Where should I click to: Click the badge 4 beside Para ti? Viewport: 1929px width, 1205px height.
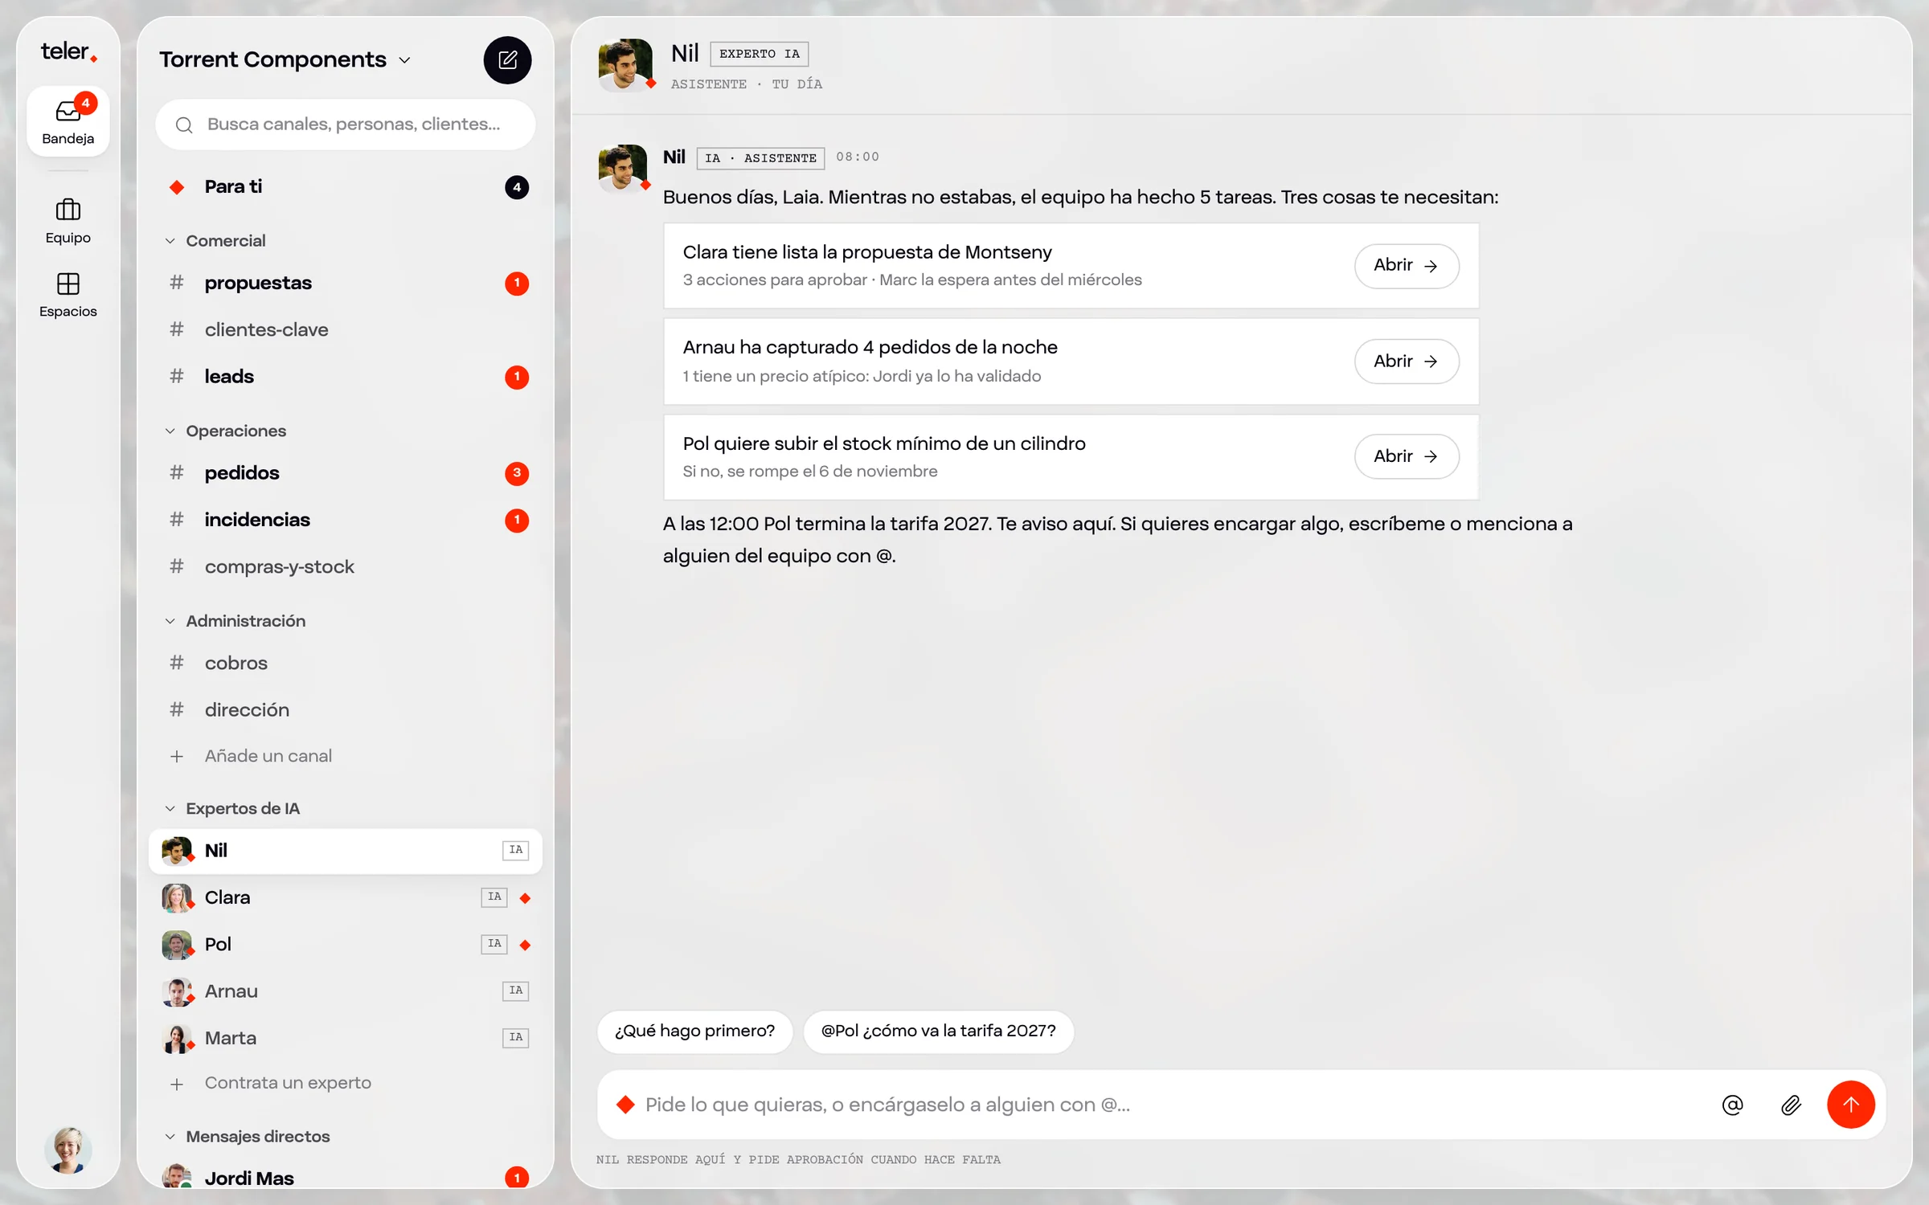coord(517,187)
